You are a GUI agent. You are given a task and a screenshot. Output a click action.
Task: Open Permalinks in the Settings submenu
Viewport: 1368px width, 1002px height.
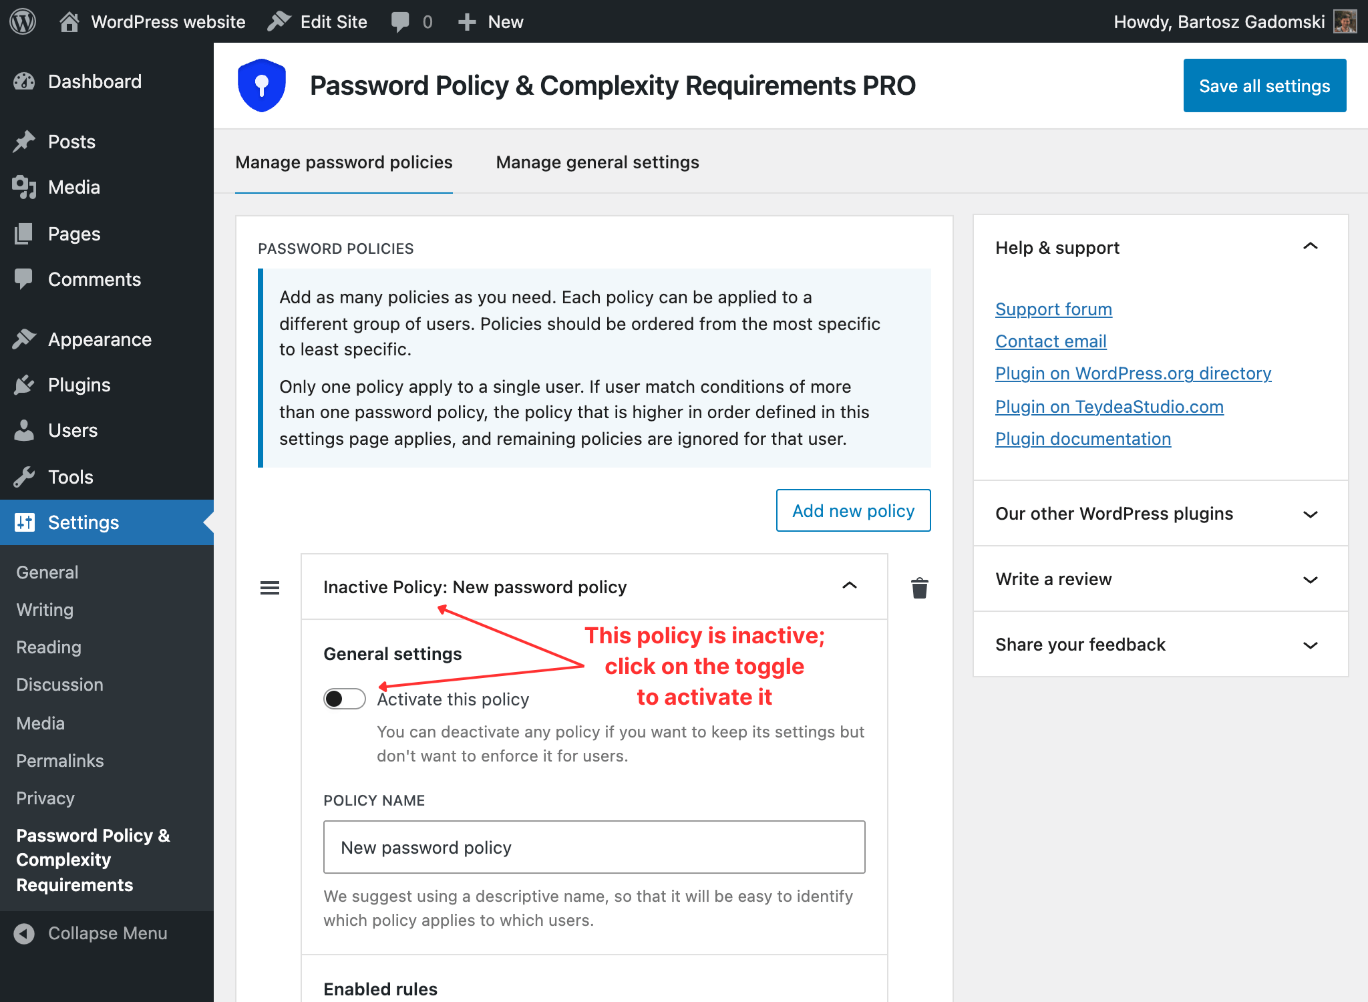(60, 761)
